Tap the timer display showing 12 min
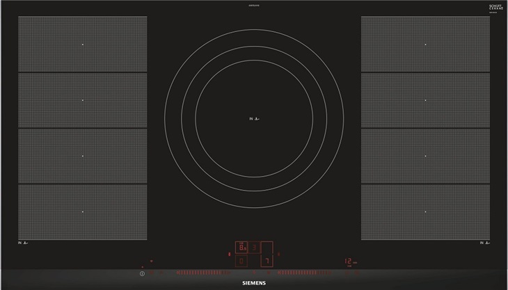Screen dimensions: 508x290 point(350,262)
